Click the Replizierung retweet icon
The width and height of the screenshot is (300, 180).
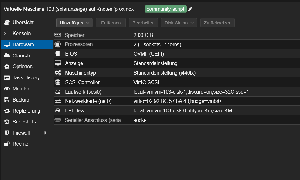[x=7, y=111]
